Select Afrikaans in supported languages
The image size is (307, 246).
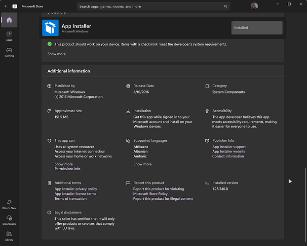pos(141,147)
